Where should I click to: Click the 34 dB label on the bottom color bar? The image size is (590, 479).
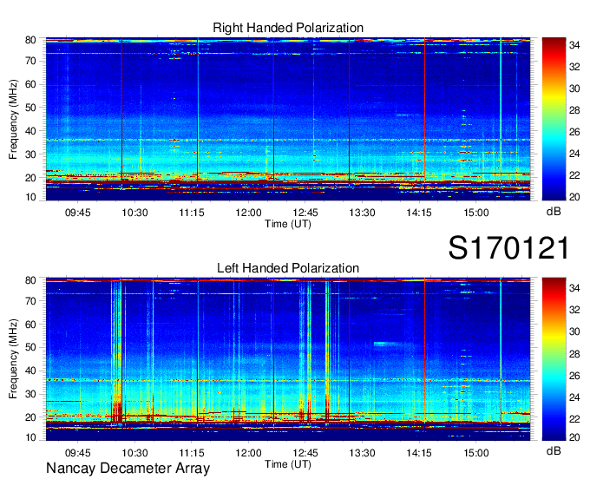pyautogui.click(x=574, y=288)
